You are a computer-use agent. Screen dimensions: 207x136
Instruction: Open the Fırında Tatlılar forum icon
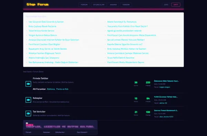coord(28,84)
